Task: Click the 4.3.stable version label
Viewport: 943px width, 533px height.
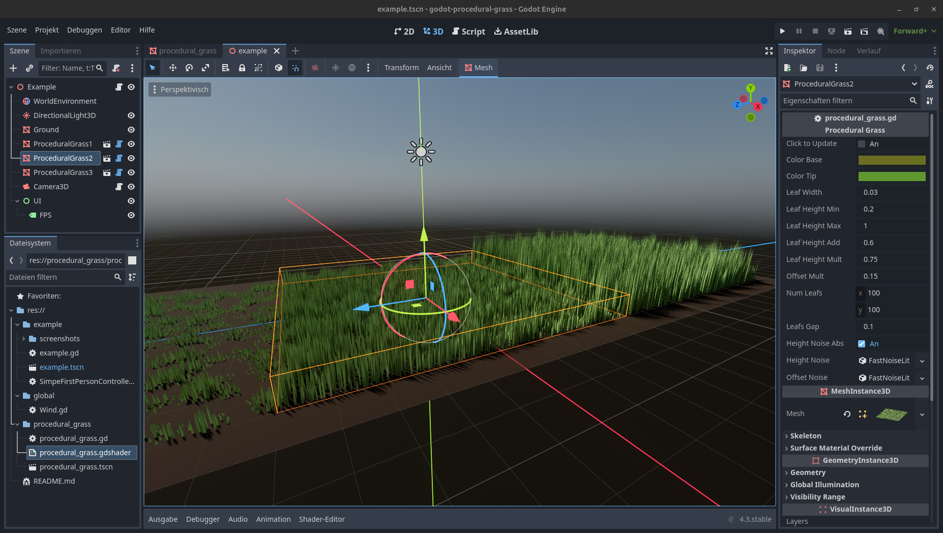Action: pos(755,519)
